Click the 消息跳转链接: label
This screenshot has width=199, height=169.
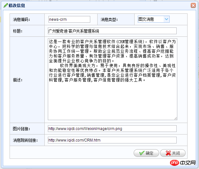(x=25, y=140)
